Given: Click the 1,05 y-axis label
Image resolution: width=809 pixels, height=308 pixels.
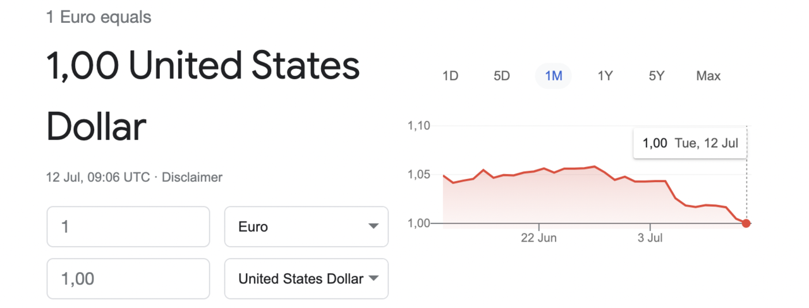Looking at the screenshot, I should point(418,175).
